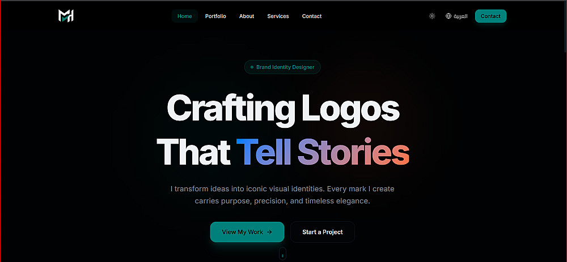Click the Start a Project button

pyautogui.click(x=323, y=232)
